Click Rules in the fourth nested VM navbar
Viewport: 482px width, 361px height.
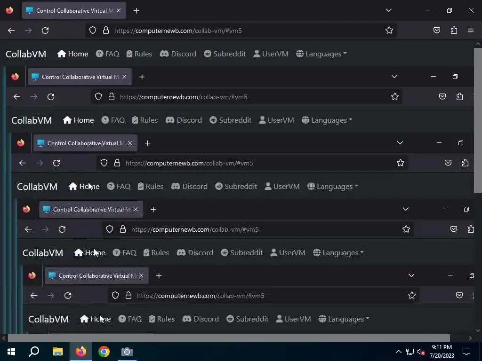(x=162, y=319)
